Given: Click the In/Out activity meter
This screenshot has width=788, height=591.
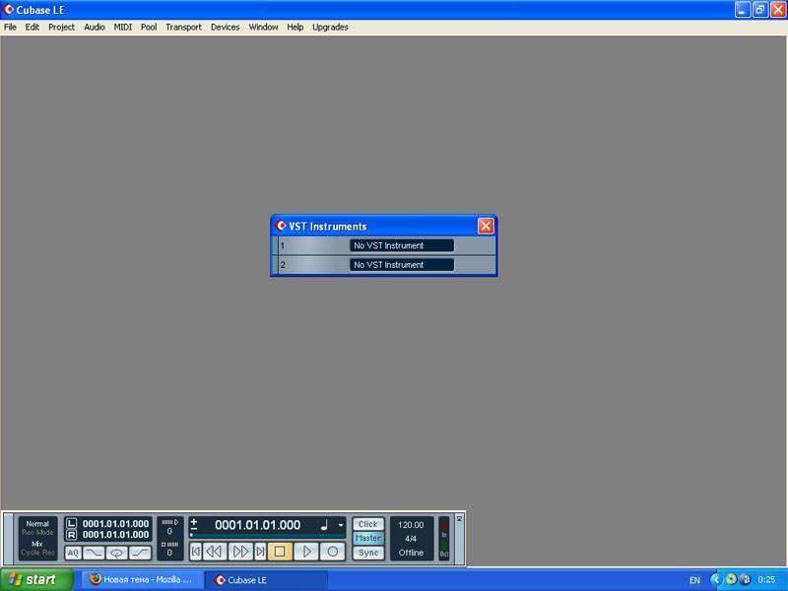Looking at the screenshot, I should pyautogui.click(x=444, y=538).
